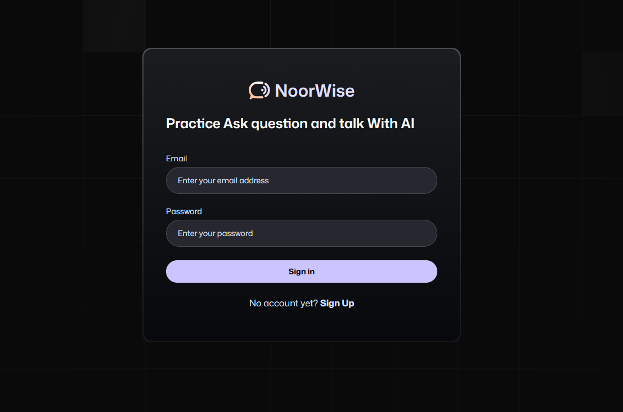The width and height of the screenshot is (623, 412).
Task: Click the "Practice Ask question" heading
Action: click(x=290, y=124)
